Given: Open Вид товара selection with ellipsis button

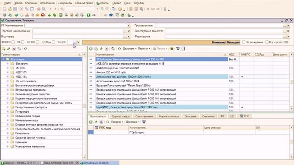Looking at the screenshot, I should 125,37.
